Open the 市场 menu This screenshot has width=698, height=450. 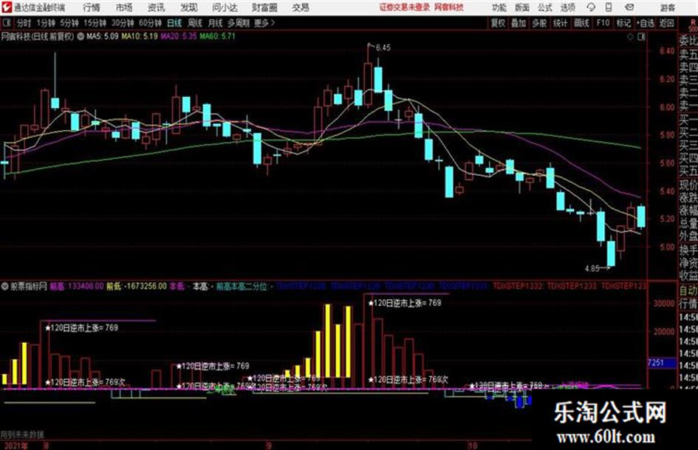[124, 7]
